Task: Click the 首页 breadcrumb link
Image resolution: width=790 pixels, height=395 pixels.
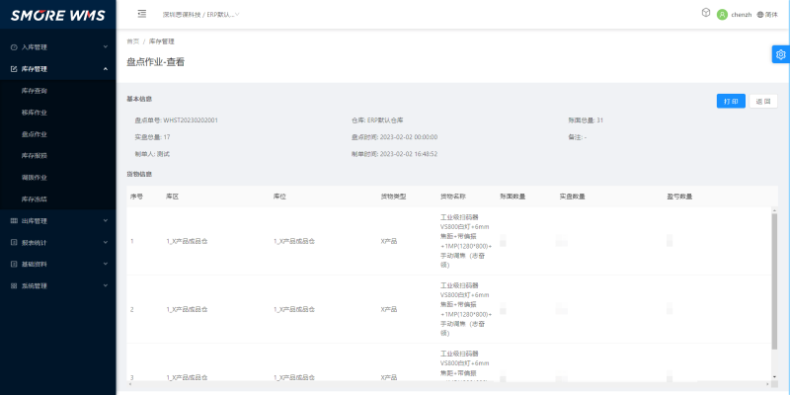Action: pyautogui.click(x=132, y=41)
